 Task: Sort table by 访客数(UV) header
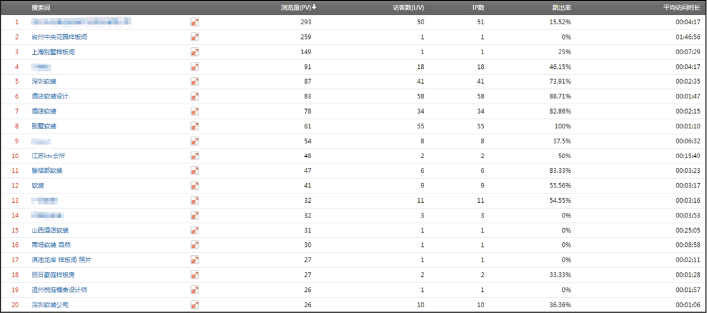408,8
